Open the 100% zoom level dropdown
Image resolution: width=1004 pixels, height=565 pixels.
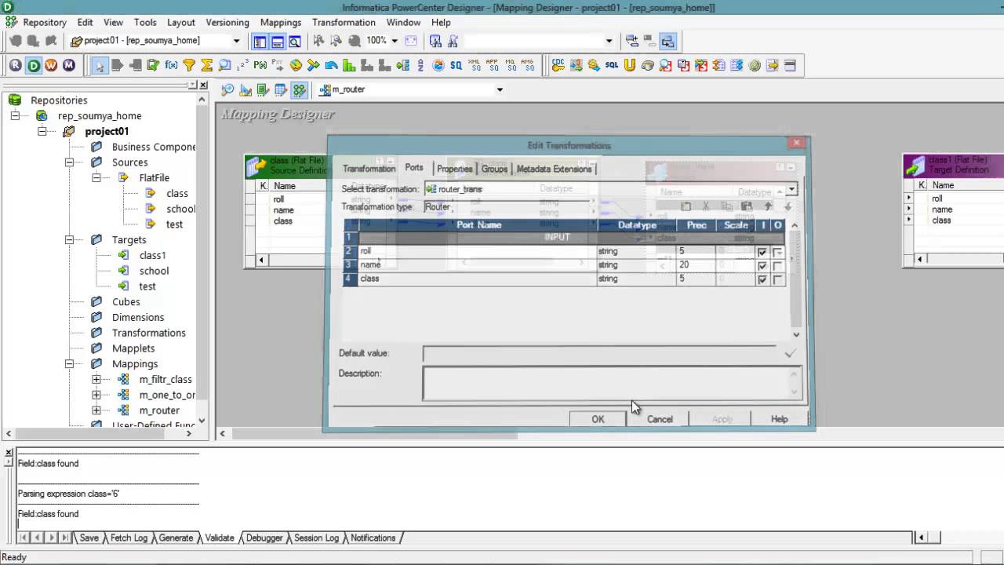click(x=395, y=41)
